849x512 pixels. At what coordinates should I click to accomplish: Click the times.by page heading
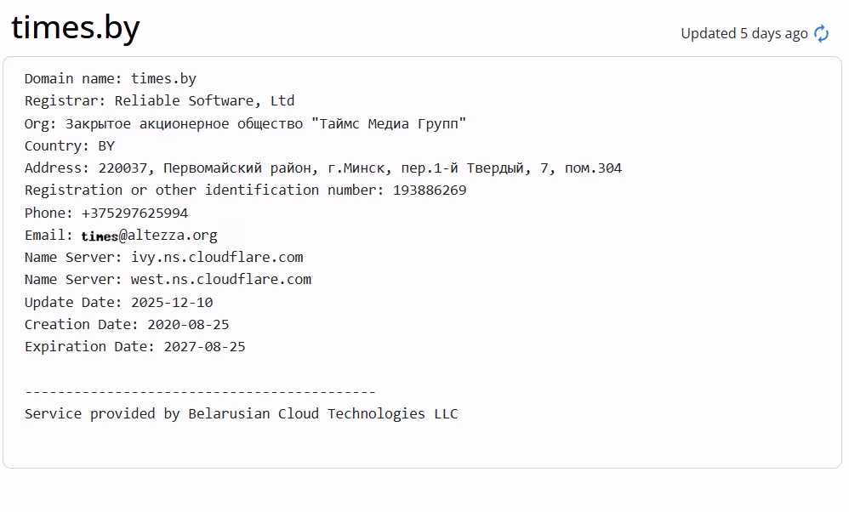point(76,28)
